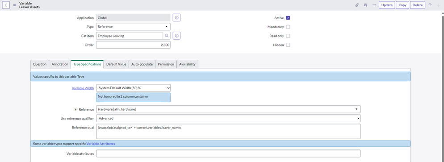Tick the Read only checkbox
This screenshot has width=444, height=162.
288,36
